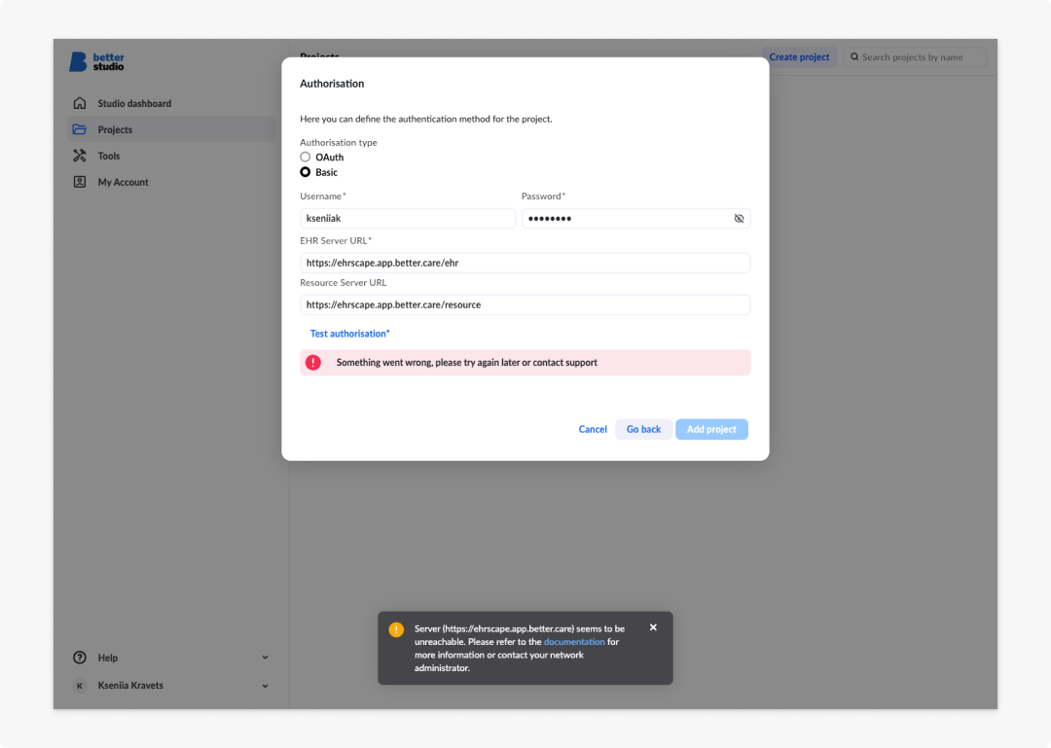Click the Search projects by name box
The height and width of the screenshot is (748, 1051).
(x=914, y=57)
